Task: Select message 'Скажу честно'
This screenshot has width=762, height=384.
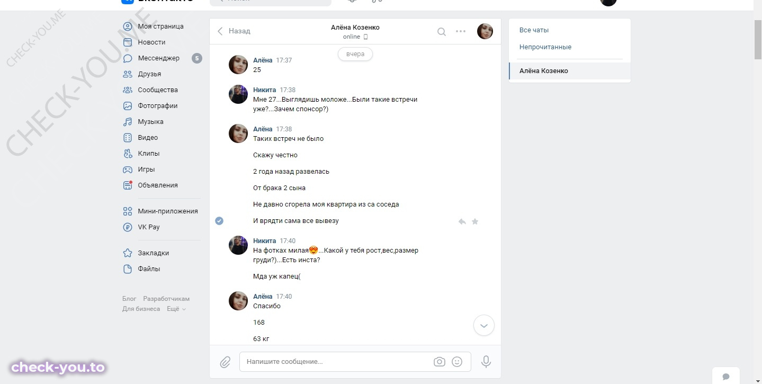Action: [x=275, y=155]
